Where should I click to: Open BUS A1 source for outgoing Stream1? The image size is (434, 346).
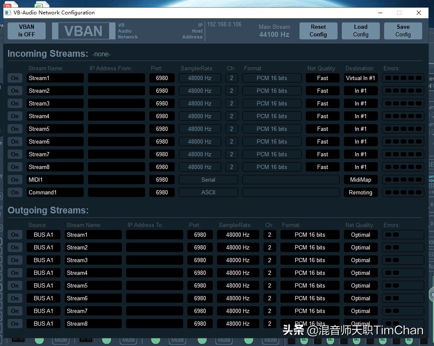[44, 235]
